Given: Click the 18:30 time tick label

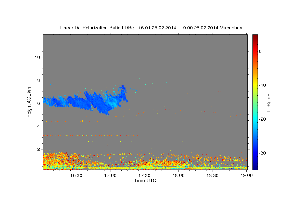Looking at the screenshot, I should click(212, 175).
